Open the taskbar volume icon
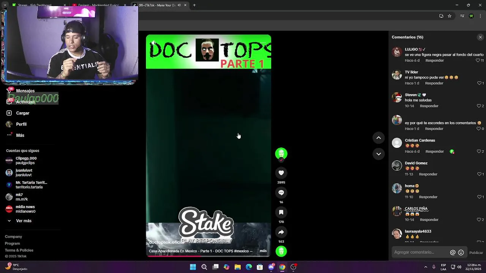The height and width of the screenshot is (273, 486). [459, 267]
